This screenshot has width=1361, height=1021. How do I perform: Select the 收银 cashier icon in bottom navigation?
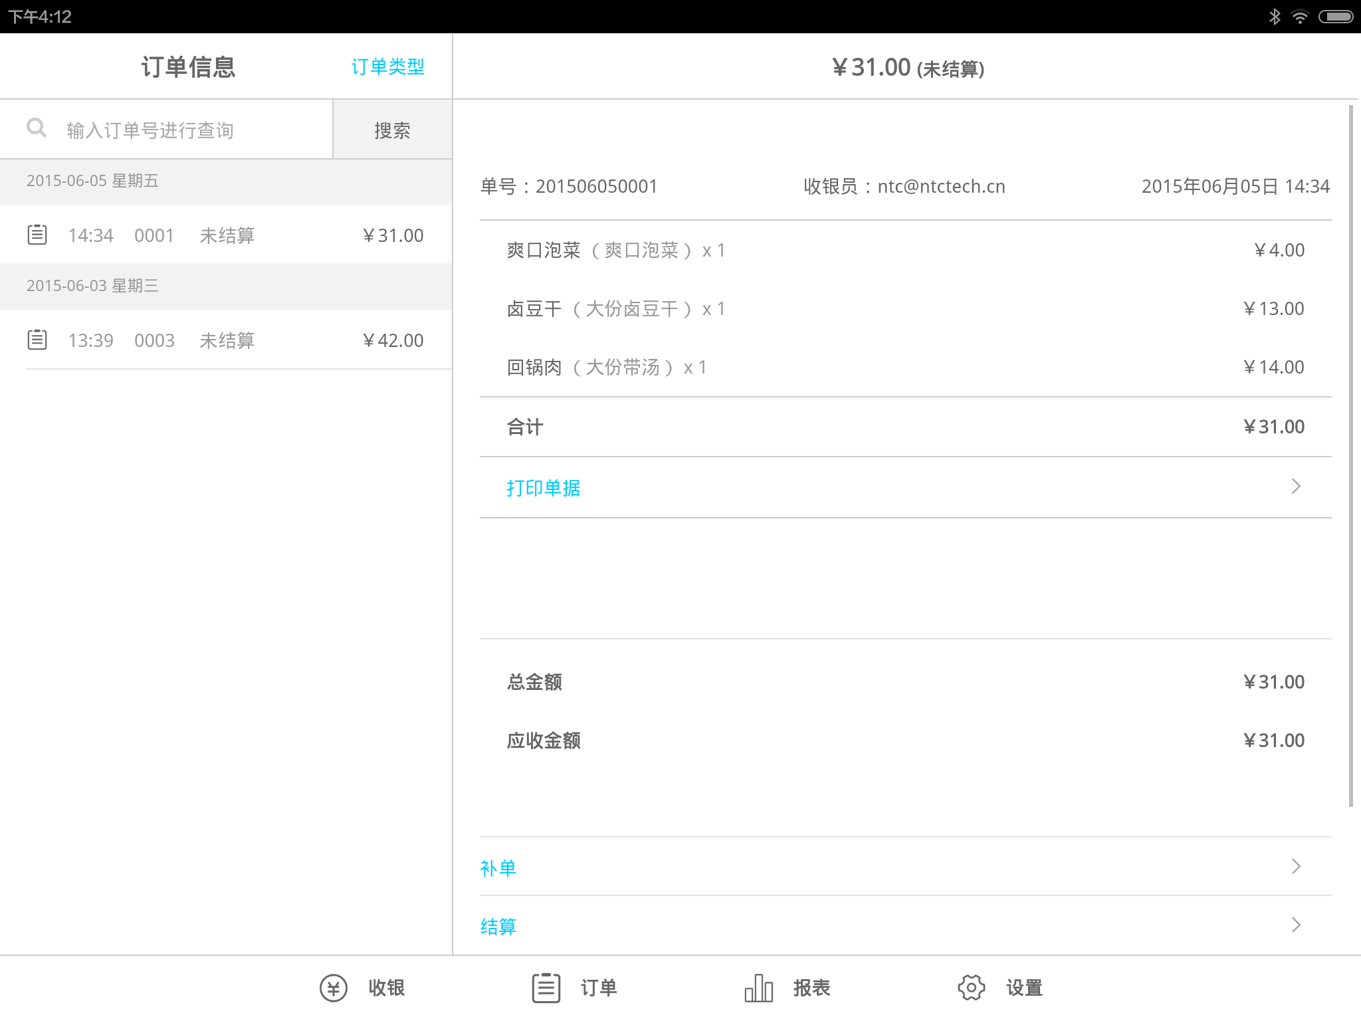click(x=333, y=988)
